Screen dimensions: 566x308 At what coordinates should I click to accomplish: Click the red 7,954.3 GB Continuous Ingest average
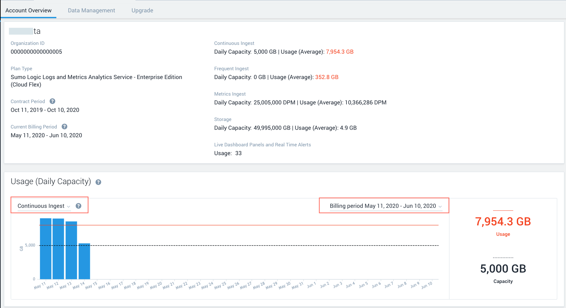tap(340, 51)
